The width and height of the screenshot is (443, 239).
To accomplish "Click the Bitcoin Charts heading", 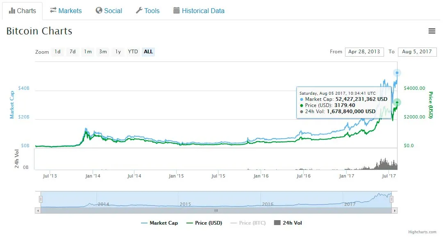I will click(39, 31).
